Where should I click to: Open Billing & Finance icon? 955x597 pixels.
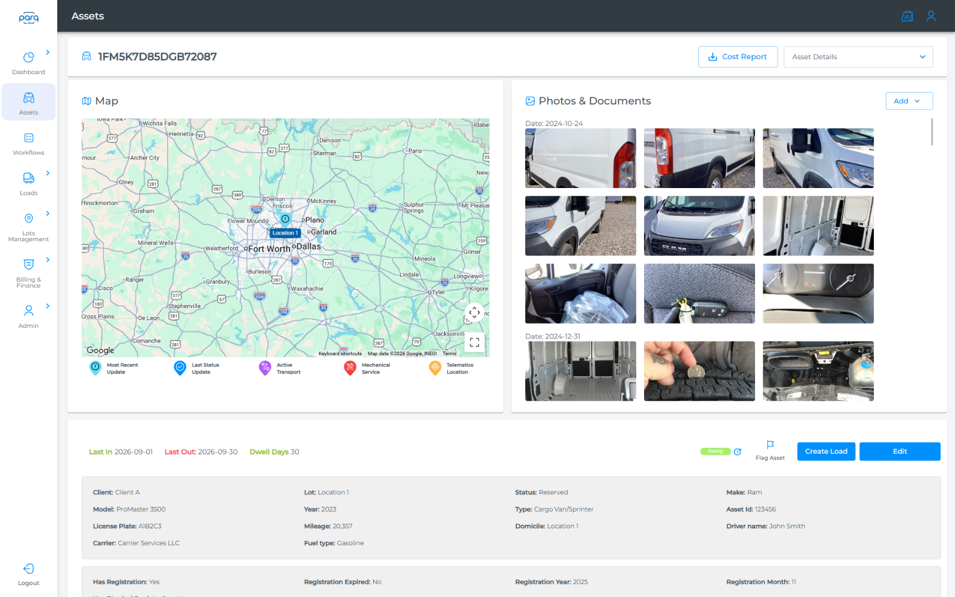coord(29,264)
